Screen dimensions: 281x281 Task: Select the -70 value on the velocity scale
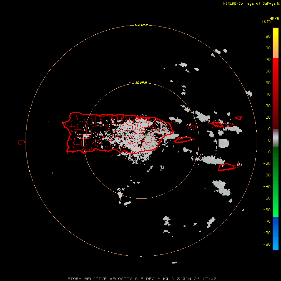click(x=267, y=221)
